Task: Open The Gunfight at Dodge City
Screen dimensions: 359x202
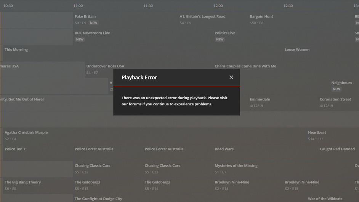Action: click(x=190, y=198)
